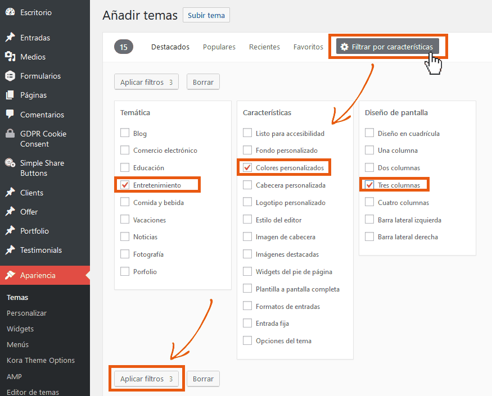Switch to the Populares tab
The width and height of the screenshot is (492, 396).
(219, 47)
